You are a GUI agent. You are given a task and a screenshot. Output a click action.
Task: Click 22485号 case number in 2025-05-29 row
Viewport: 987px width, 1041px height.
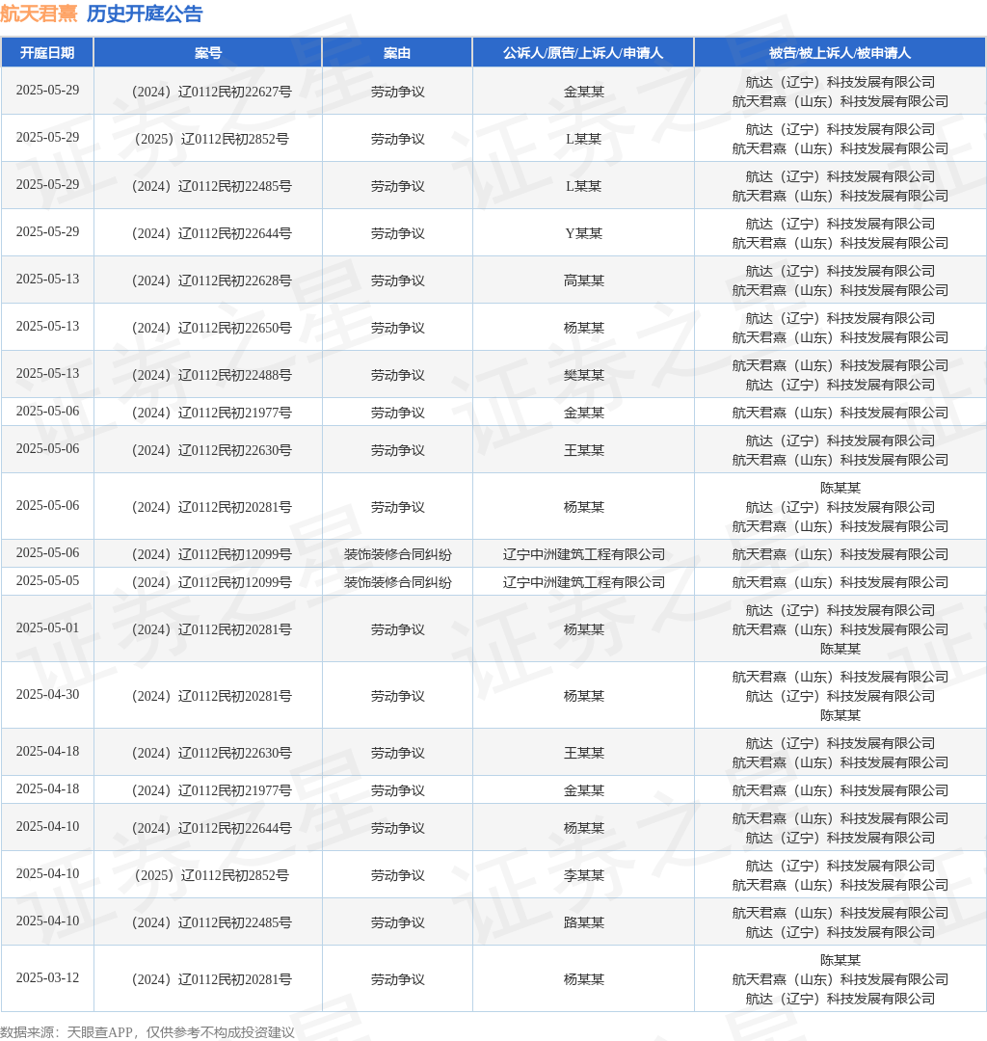click(x=211, y=187)
